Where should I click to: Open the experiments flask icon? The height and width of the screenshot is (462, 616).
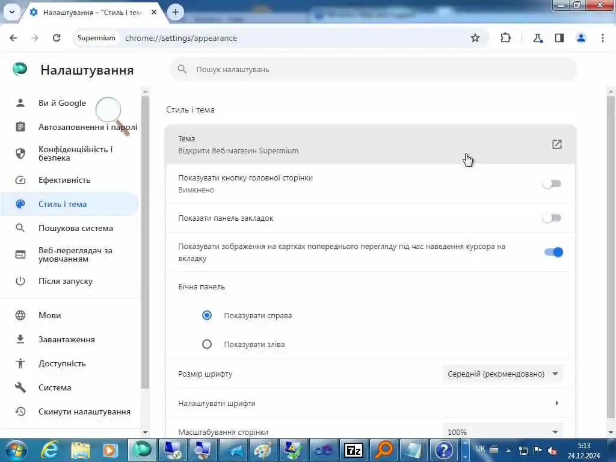pyautogui.click(x=537, y=38)
